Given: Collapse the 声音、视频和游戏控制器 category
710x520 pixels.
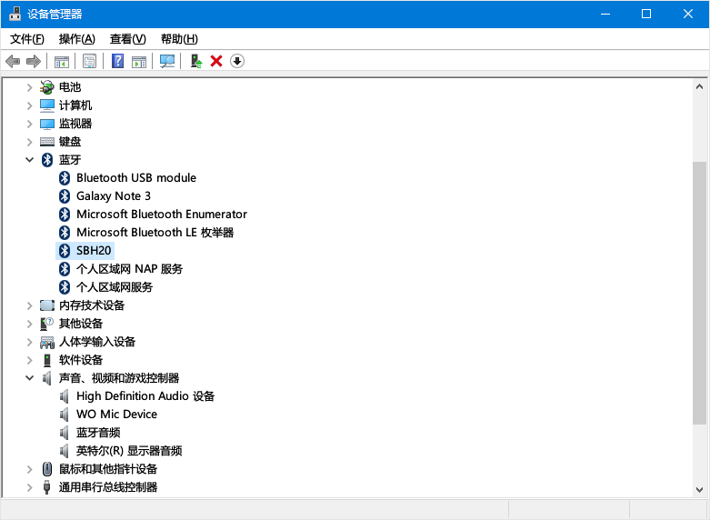Looking at the screenshot, I should coord(29,378).
